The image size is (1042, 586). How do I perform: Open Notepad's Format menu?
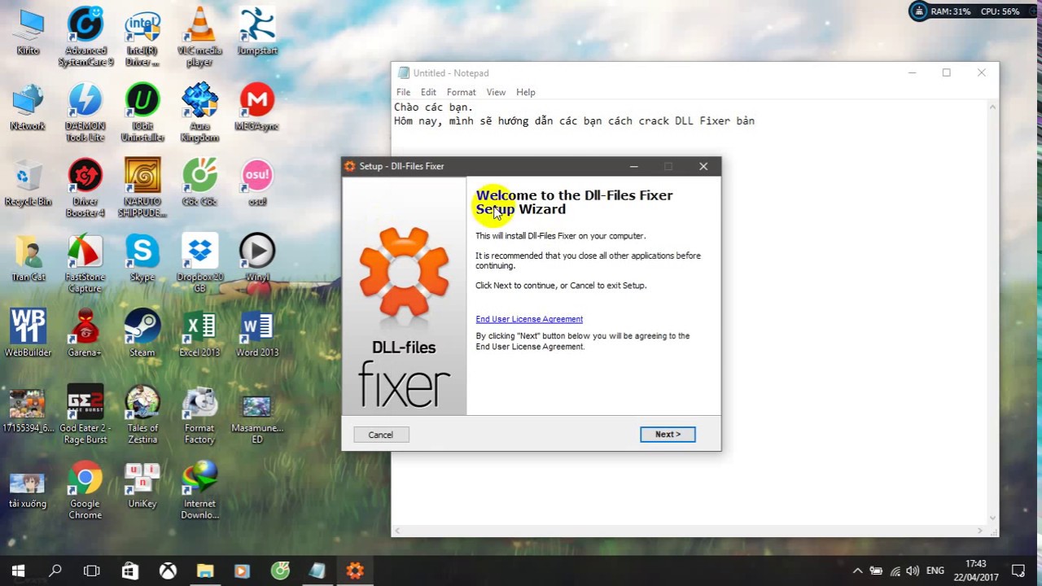coord(461,92)
